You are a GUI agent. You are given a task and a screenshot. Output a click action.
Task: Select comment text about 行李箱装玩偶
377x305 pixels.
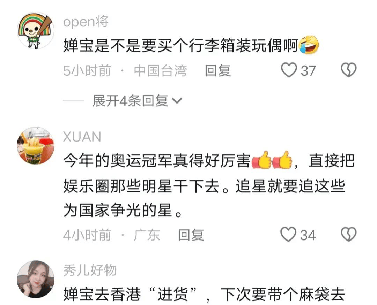point(191,45)
